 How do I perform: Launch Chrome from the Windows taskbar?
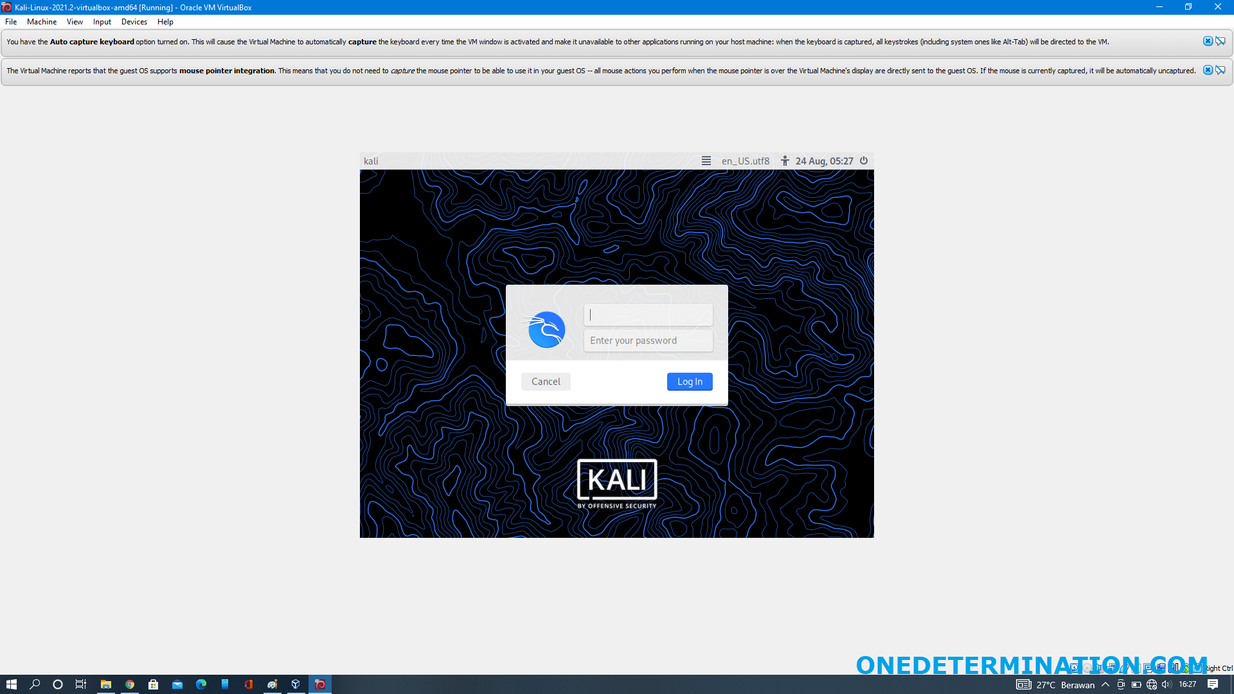130,684
